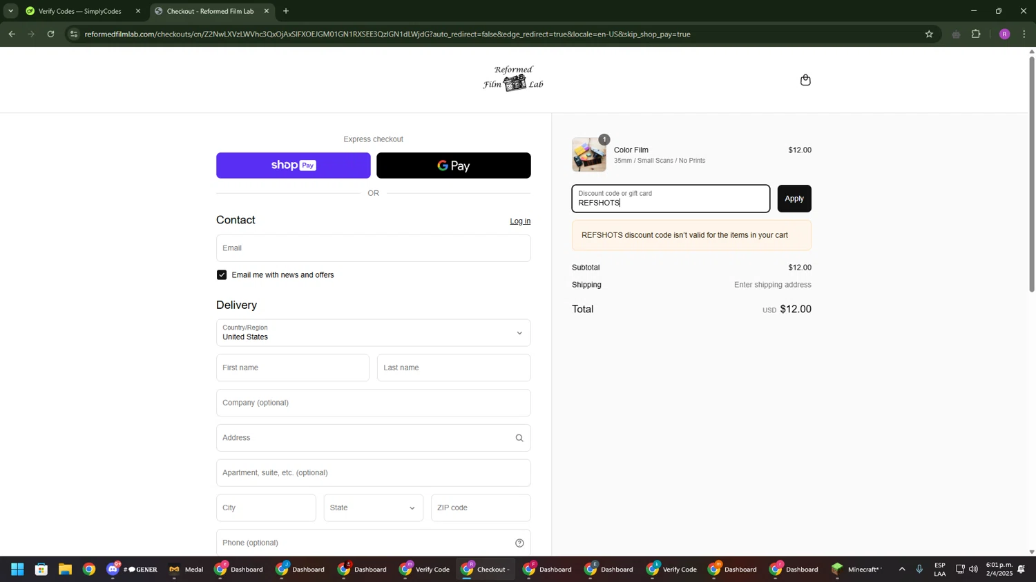The width and height of the screenshot is (1036, 582).
Task: Focus the Last name field
Action: coord(454,368)
